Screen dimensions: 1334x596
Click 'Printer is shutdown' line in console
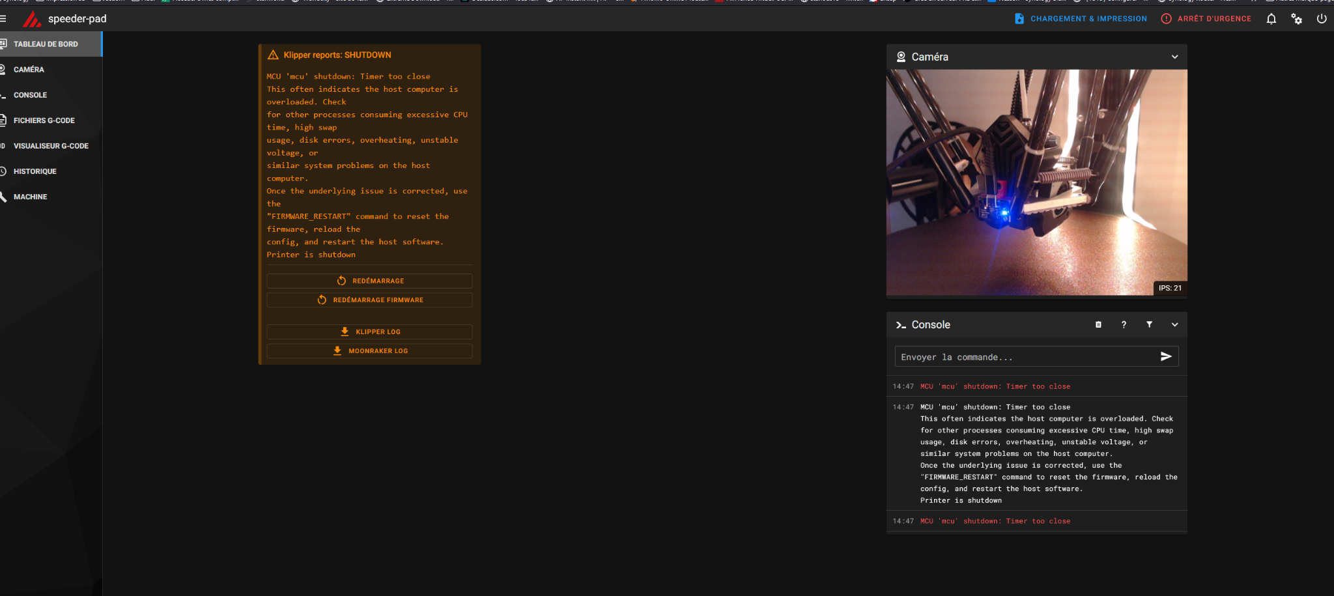[961, 500]
